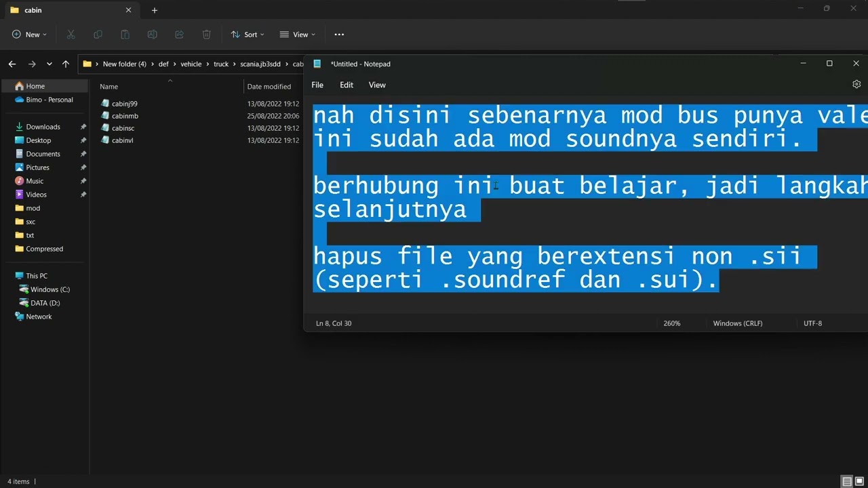Expand recent locations chevron
This screenshot has width=868, height=488.
[x=50, y=64]
